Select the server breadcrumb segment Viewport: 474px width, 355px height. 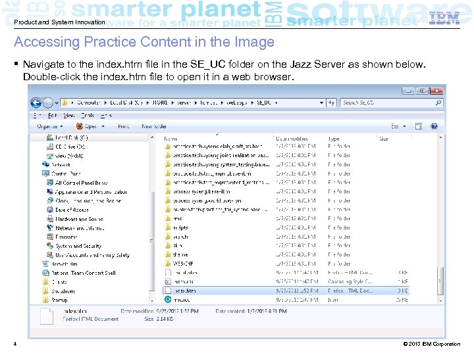click(184, 103)
